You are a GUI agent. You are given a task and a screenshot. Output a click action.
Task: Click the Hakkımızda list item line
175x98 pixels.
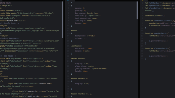pyautogui.click(x=34, y=97)
